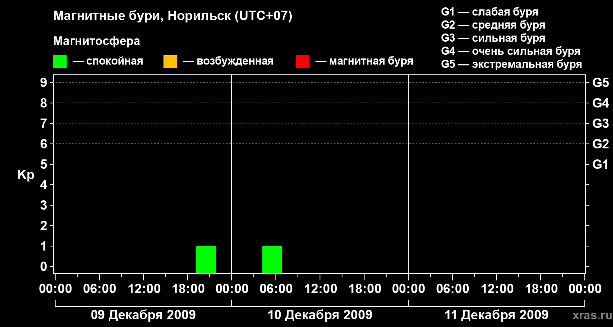Screen dimensions: 613x327
Task: Click the '— спокойная' legend label
Action: 108,61
